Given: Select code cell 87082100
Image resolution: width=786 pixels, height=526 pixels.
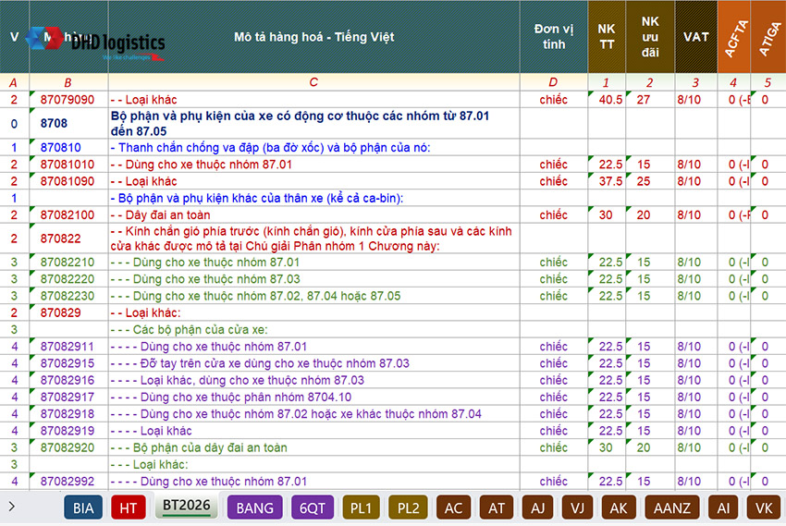Looking at the screenshot, I should [68, 214].
